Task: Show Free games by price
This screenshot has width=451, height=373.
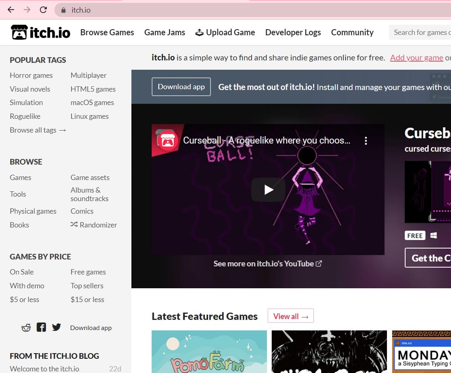Action: click(88, 272)
